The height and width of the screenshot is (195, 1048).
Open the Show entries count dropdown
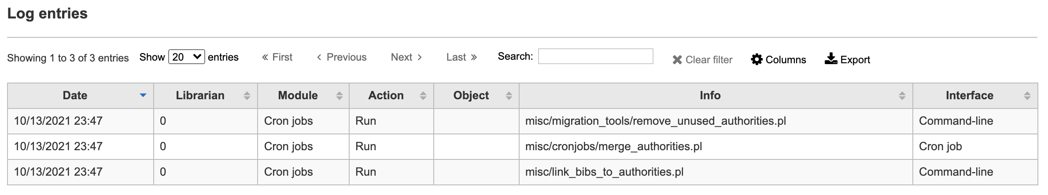click(186, 57)
